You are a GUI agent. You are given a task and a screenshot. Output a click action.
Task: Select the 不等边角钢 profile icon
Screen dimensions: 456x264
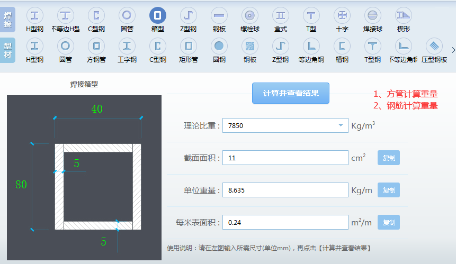(x=404, y=46)
